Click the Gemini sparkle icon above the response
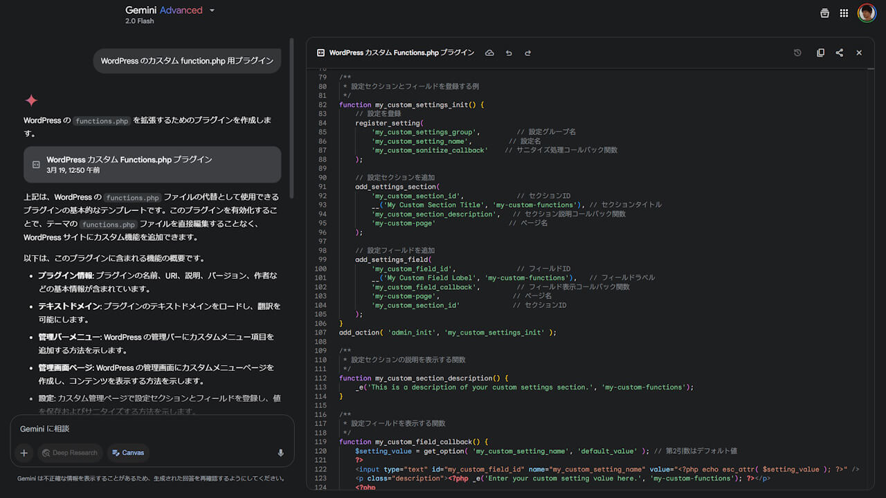Screen dimensions: 886x498 click(31, 101)
